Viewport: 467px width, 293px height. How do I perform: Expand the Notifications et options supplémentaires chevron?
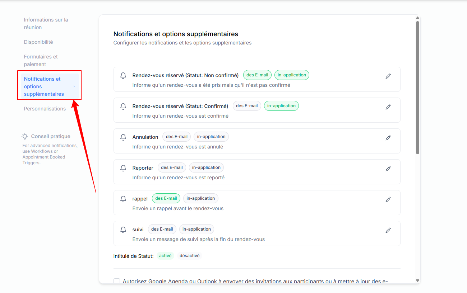74,86
